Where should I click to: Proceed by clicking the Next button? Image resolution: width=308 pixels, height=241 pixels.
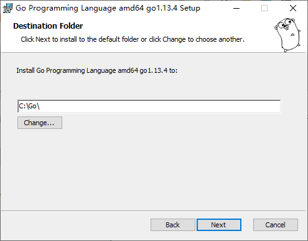click(x=219, y=225)
